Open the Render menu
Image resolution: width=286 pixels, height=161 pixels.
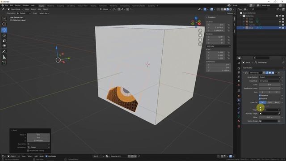click(x=18, y=5)
